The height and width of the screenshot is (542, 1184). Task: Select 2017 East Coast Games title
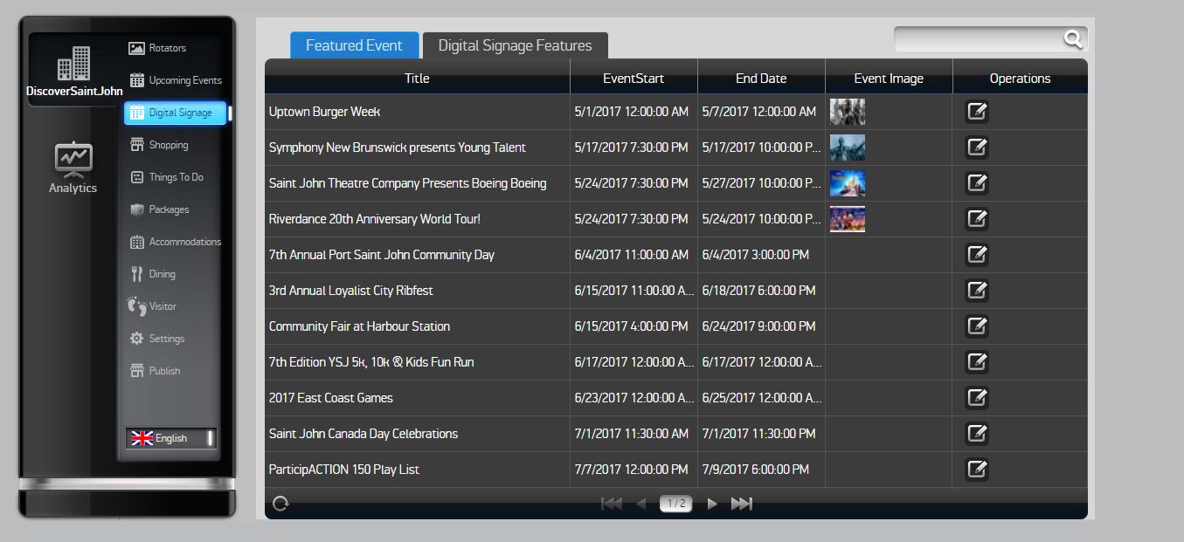pyautogui.click(x=331, y=398)
